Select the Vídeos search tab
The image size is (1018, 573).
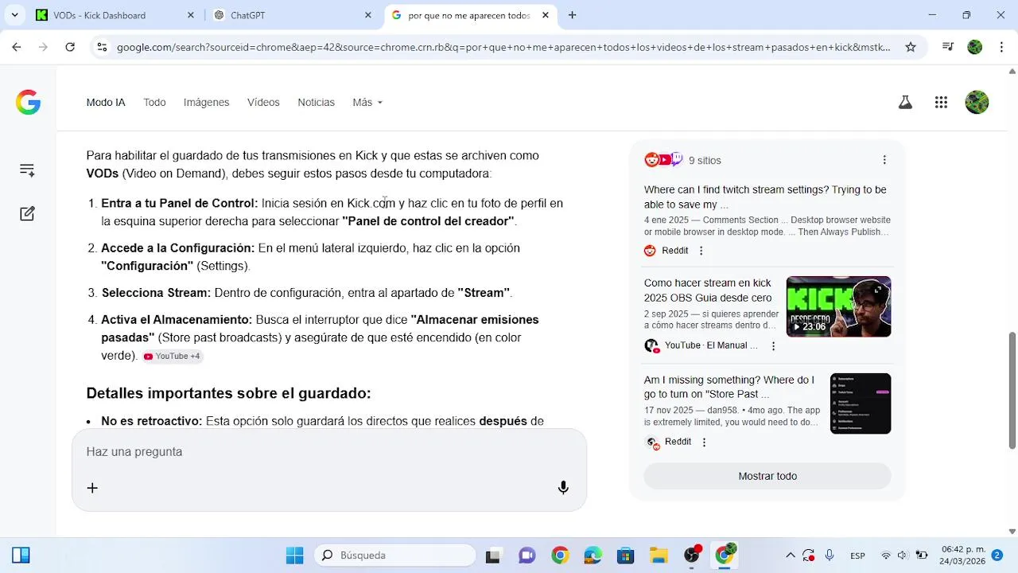click(263, 102)
